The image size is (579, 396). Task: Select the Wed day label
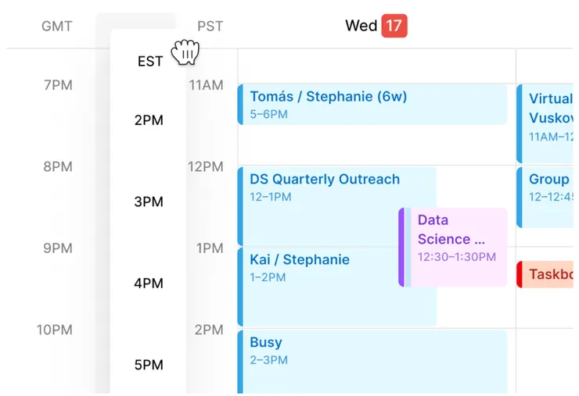coord(361,26)
